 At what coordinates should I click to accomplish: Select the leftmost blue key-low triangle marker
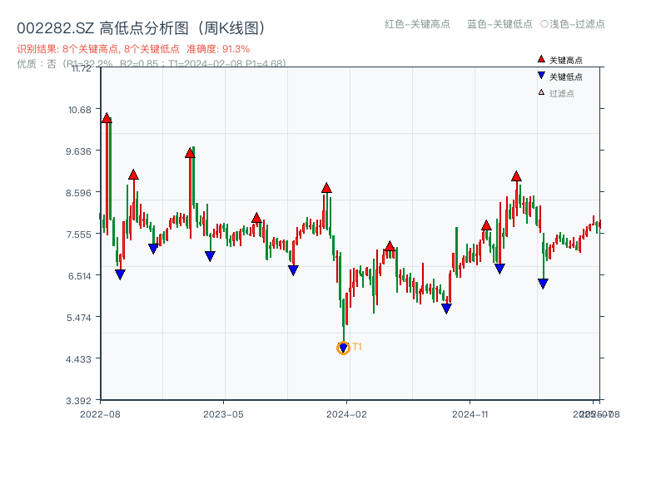(x=120, y=274)
